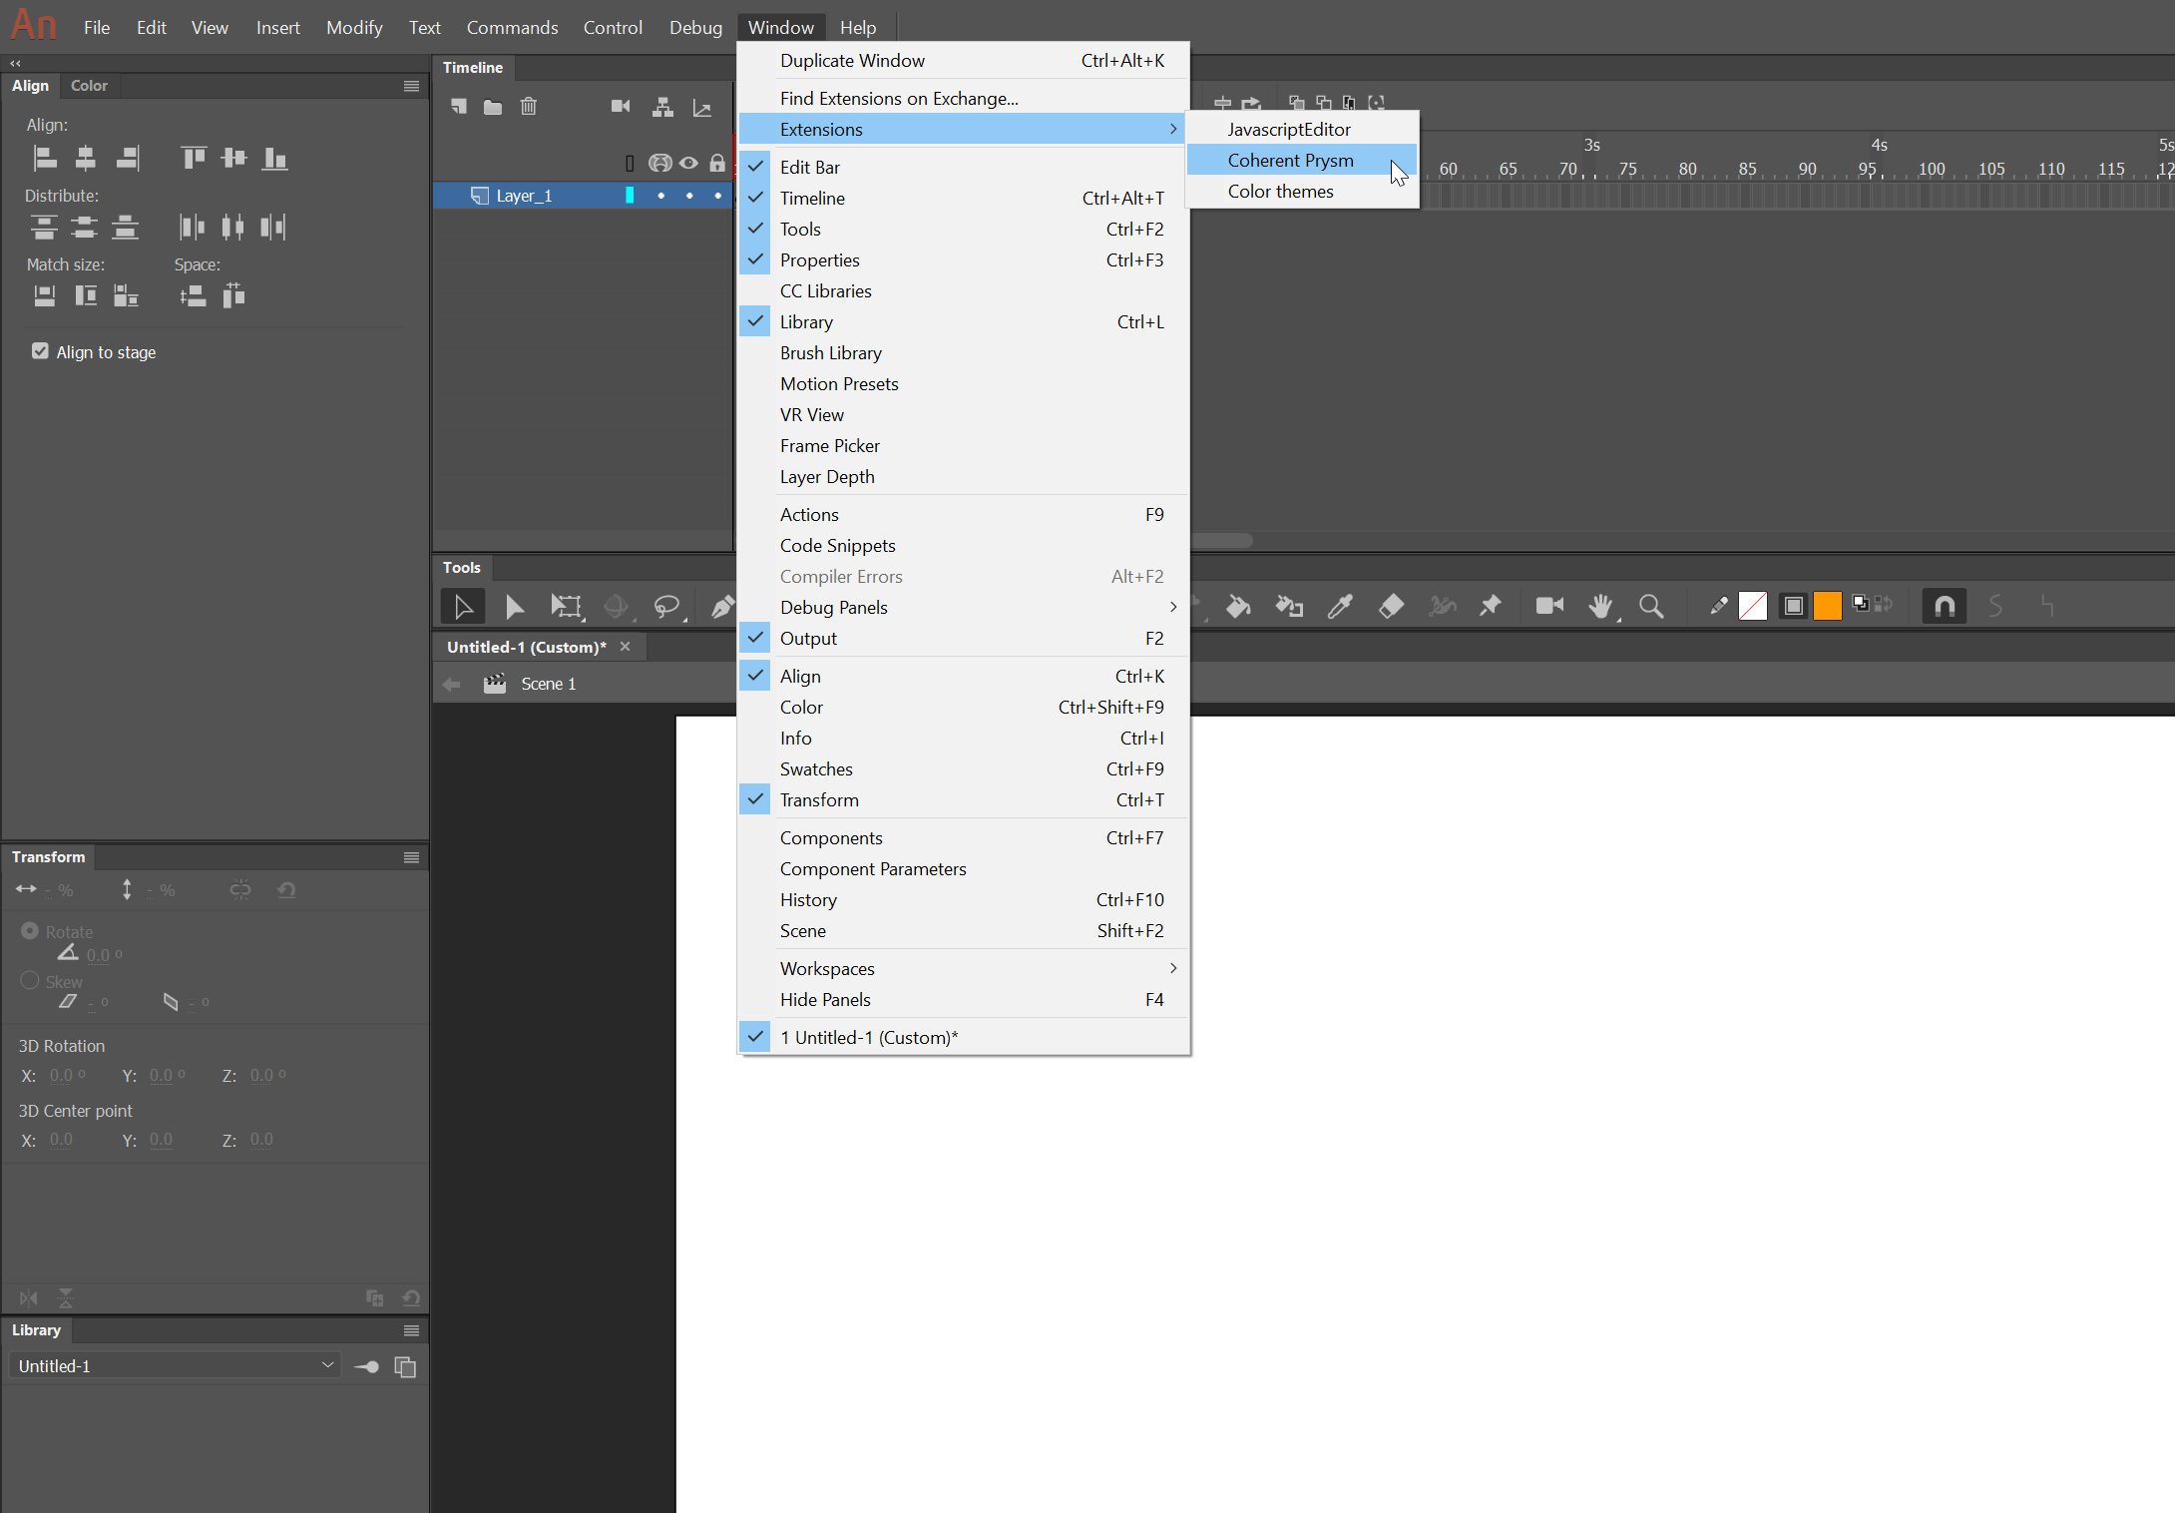2175x1513 pixels.
Task: Select the Skew radio button
Action: point(29,980)
